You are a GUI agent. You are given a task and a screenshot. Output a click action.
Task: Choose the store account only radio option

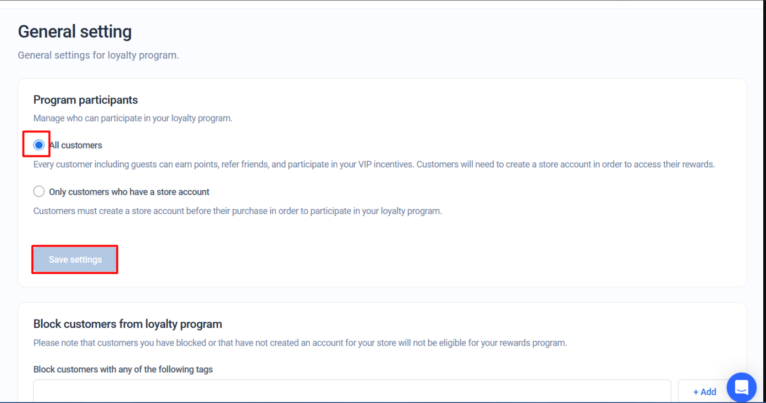pyautogui.click(x=39, y=191)
